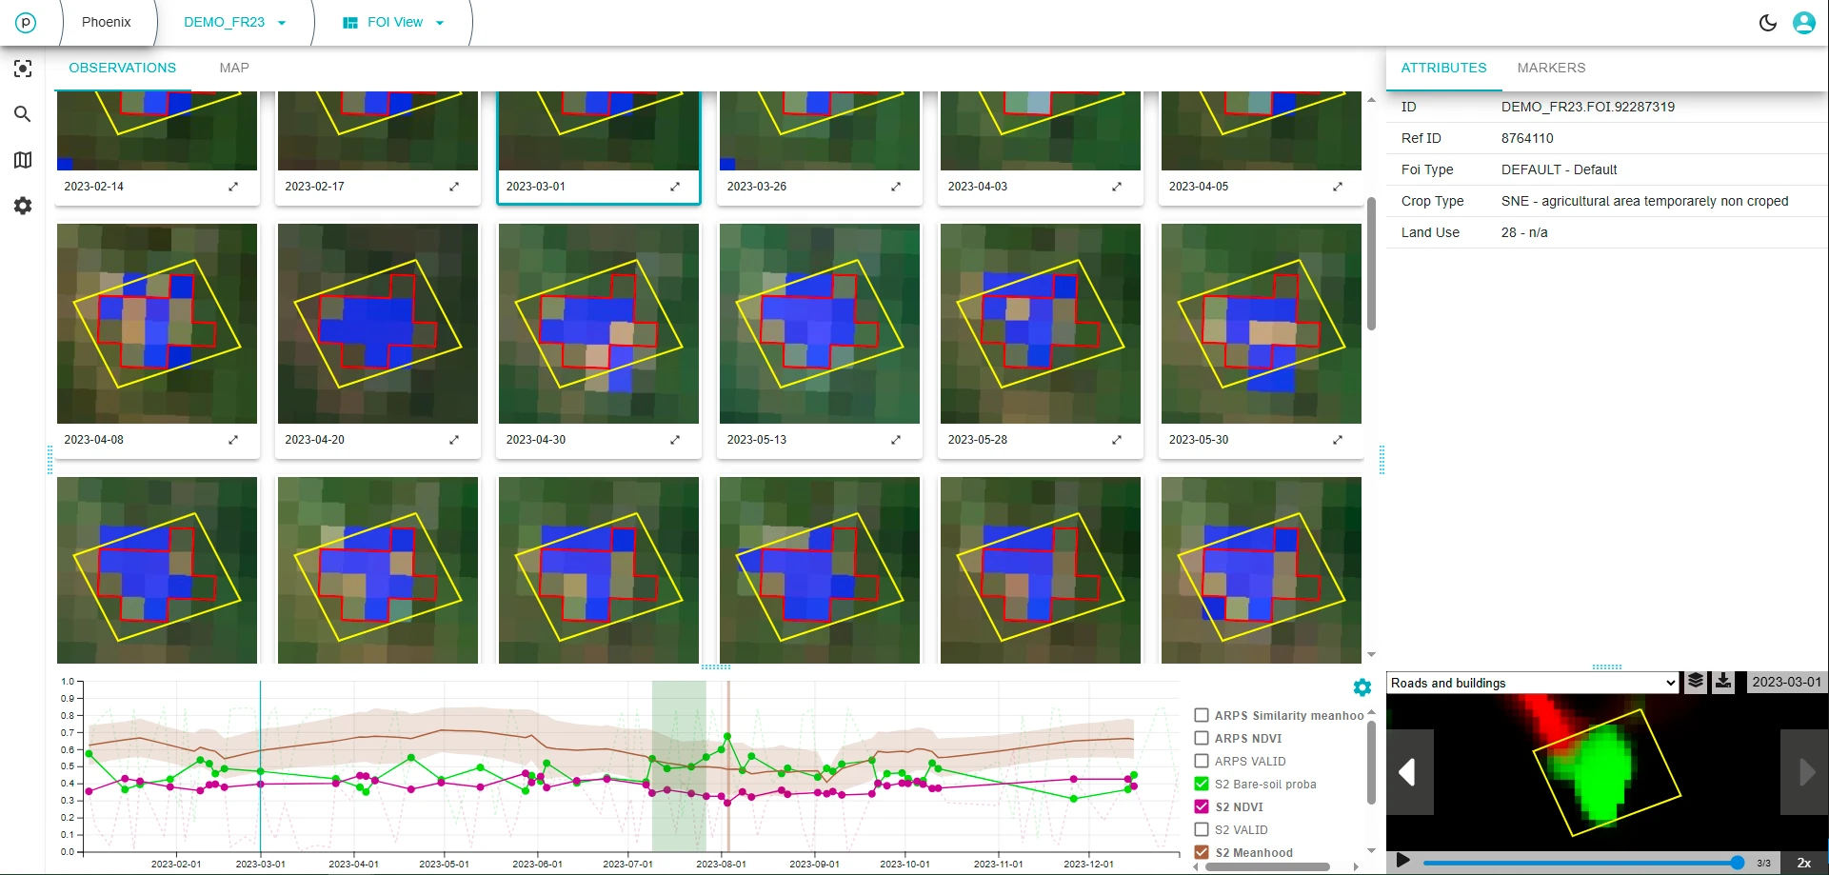This screenshot has height=875, width=1829.
Task: Open search from left sidebar
Action: point(23,114)
